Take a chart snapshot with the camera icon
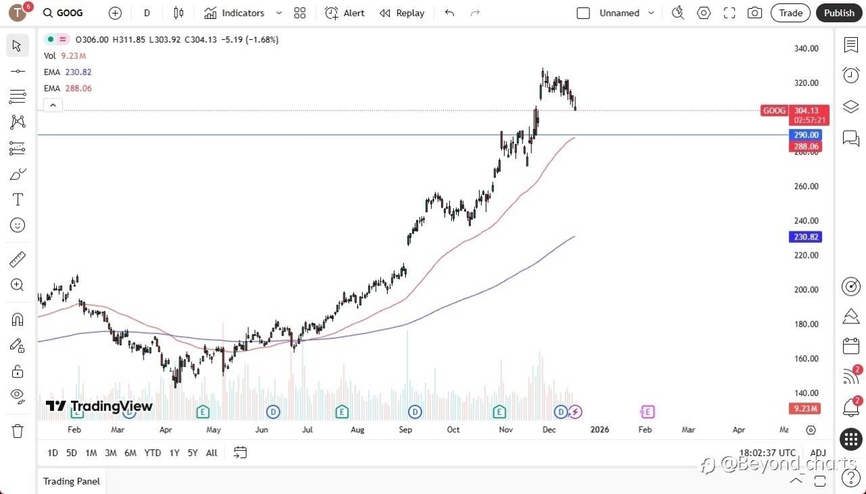The height and width of the screenshot is (494, 866). (754, 13)
